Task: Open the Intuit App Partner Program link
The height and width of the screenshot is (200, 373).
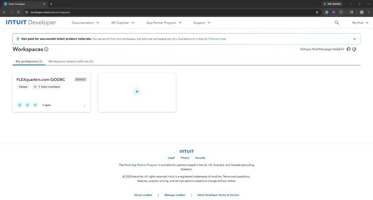Action: pyautogui.click(x=141, y=165)
